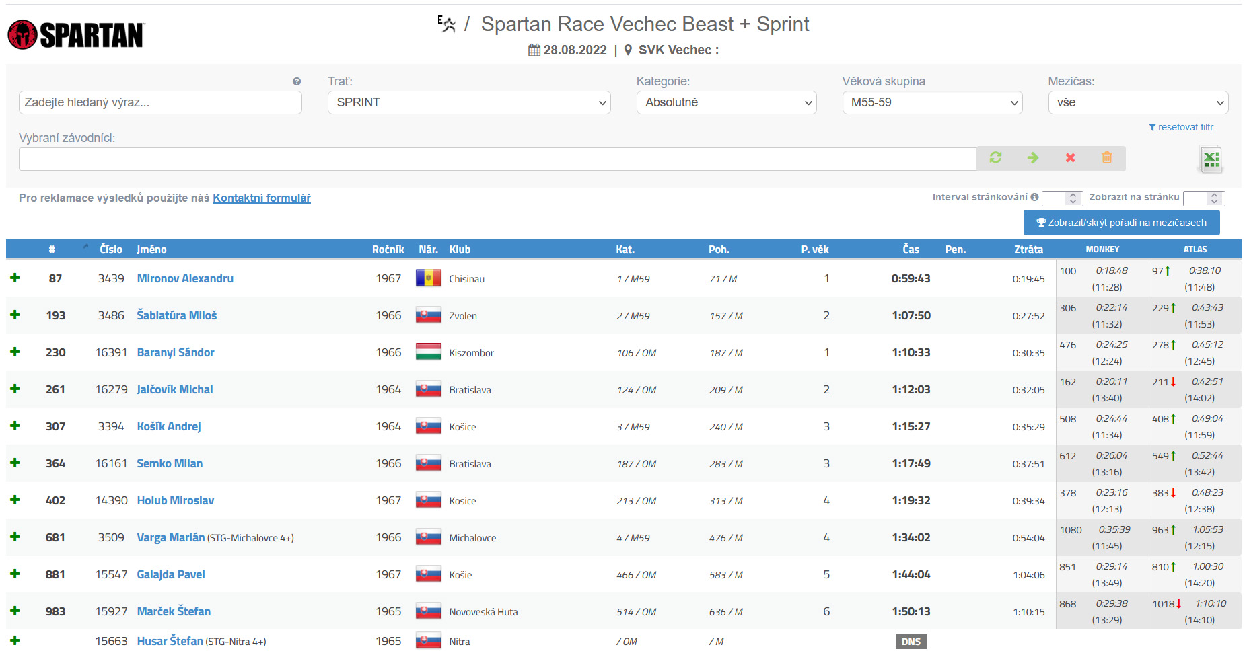Open the Trať dropdown showing SPRINT
The height and width of the screenshot is (651, 1247).
pos(469,102)
